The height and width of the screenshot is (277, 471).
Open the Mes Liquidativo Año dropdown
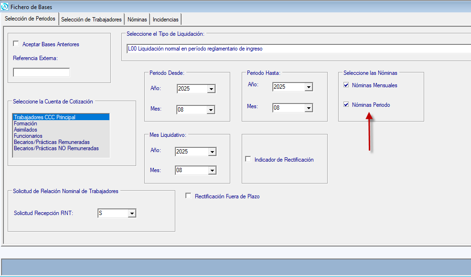coord(212,152)
